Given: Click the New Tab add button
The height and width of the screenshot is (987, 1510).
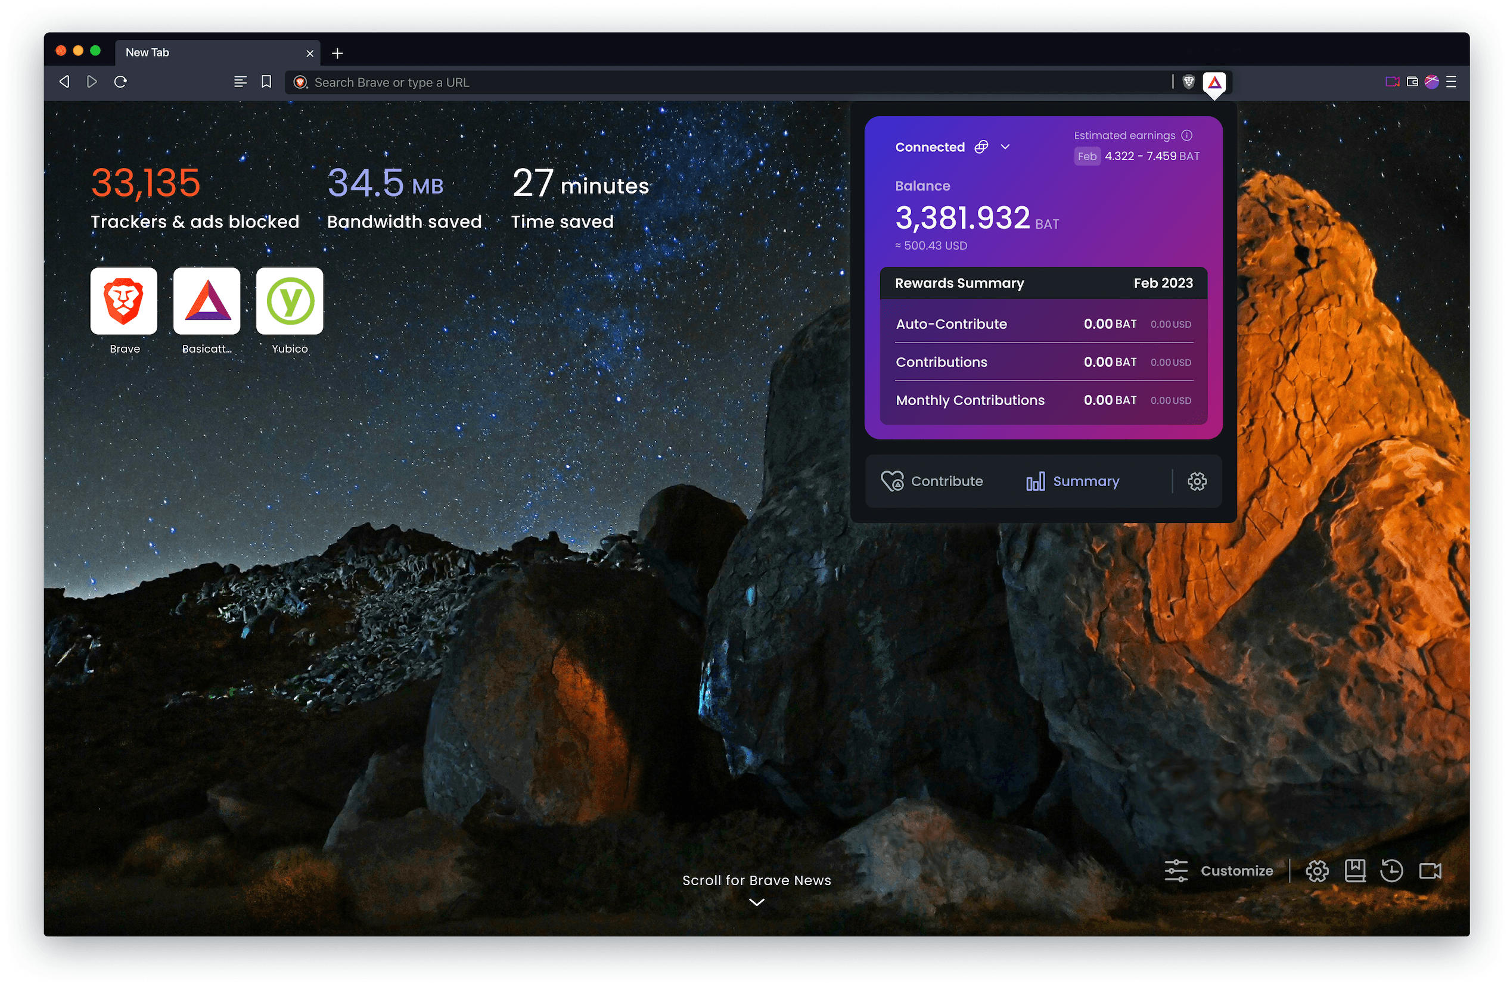Looking at the screenshot, I should tap(338, 51).
